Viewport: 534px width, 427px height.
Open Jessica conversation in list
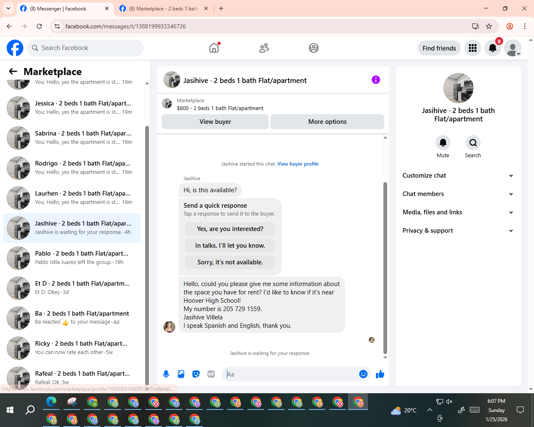pos(72,108)
